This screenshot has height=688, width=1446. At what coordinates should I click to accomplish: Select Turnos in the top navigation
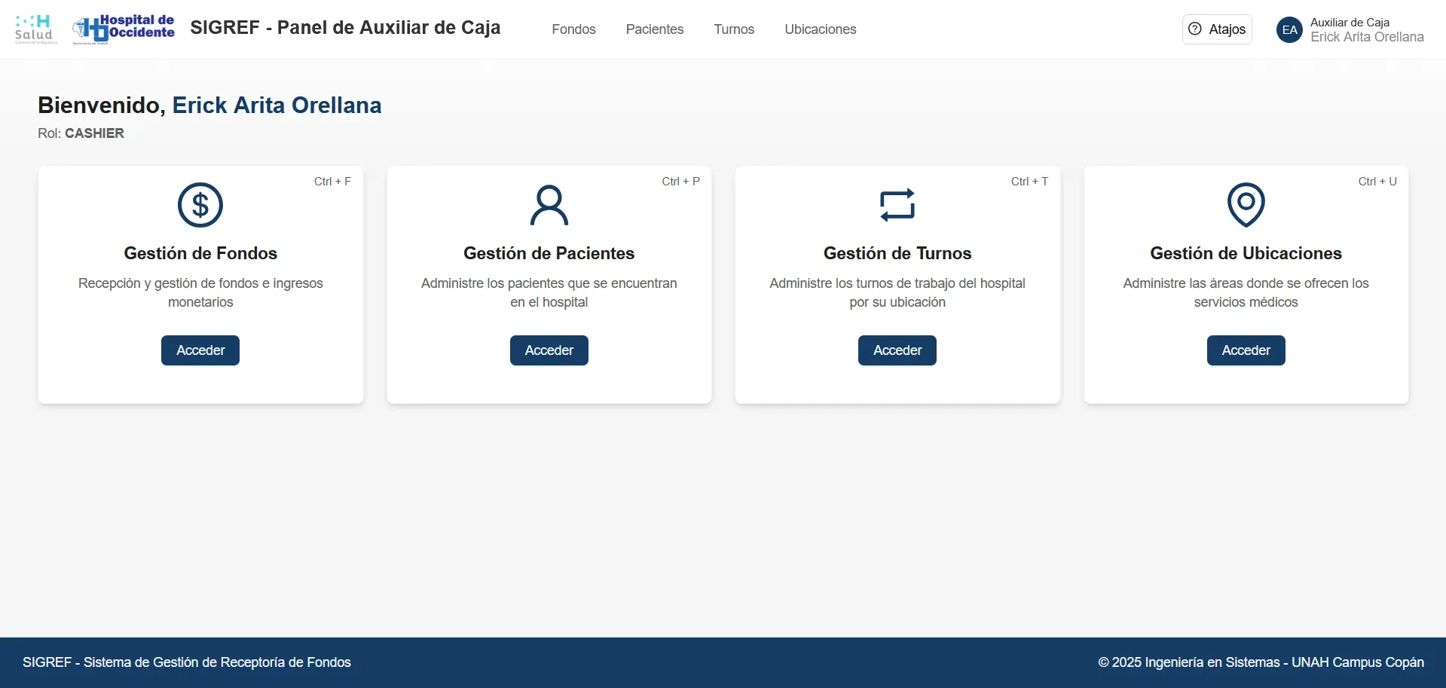pos(734,29)
